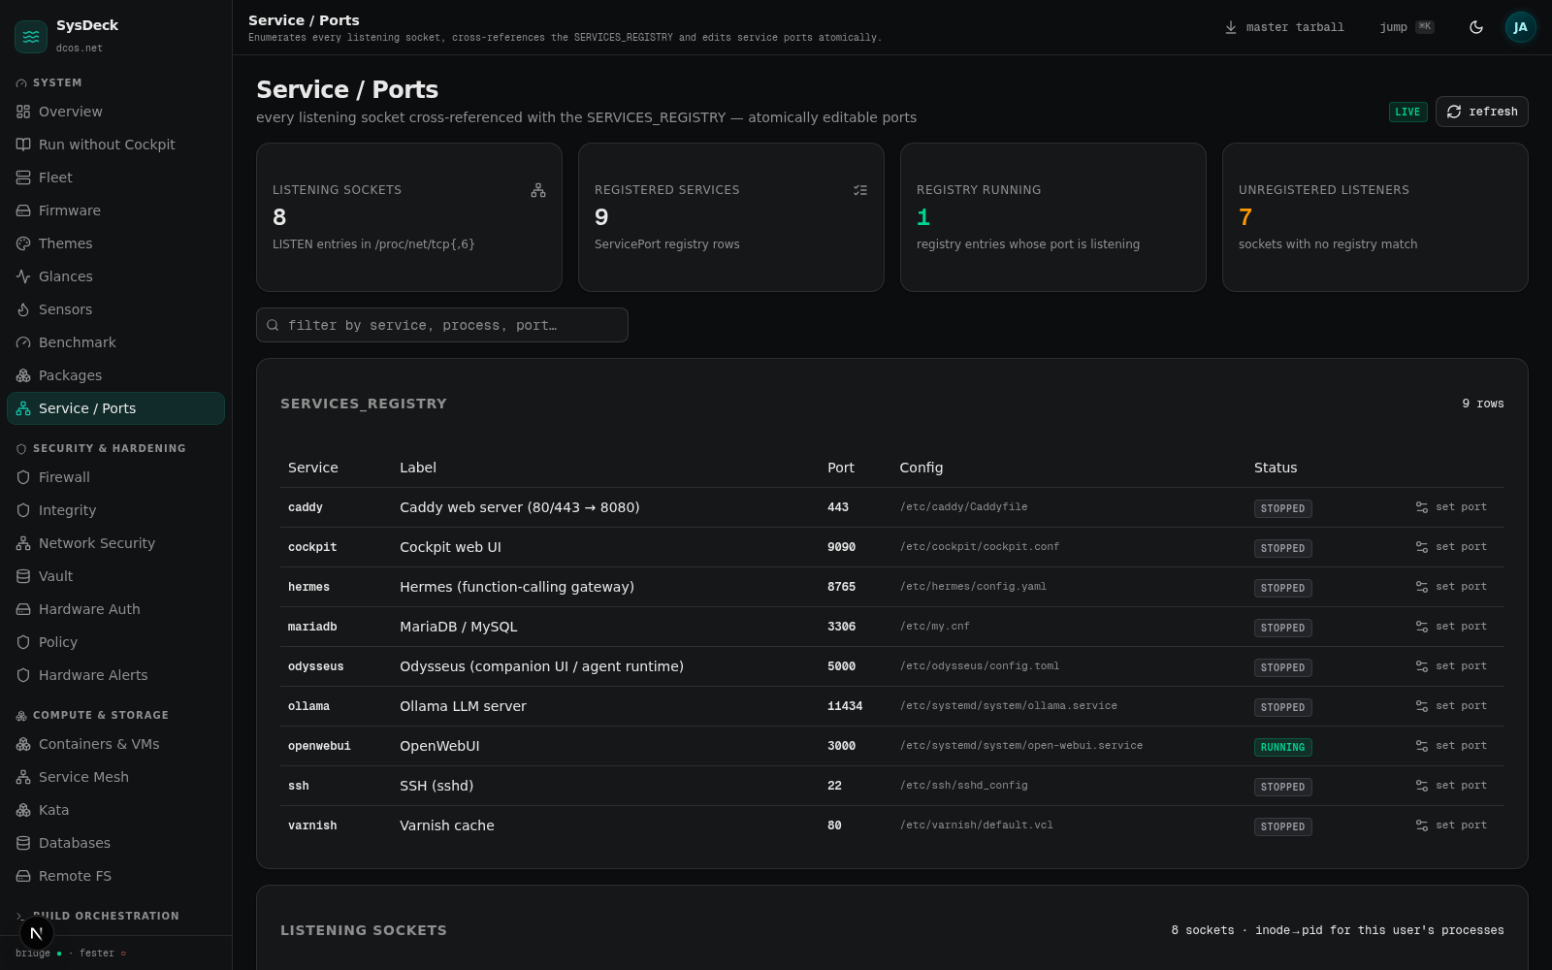
Task: Open Overview from the sidebar
Action: 115,112
